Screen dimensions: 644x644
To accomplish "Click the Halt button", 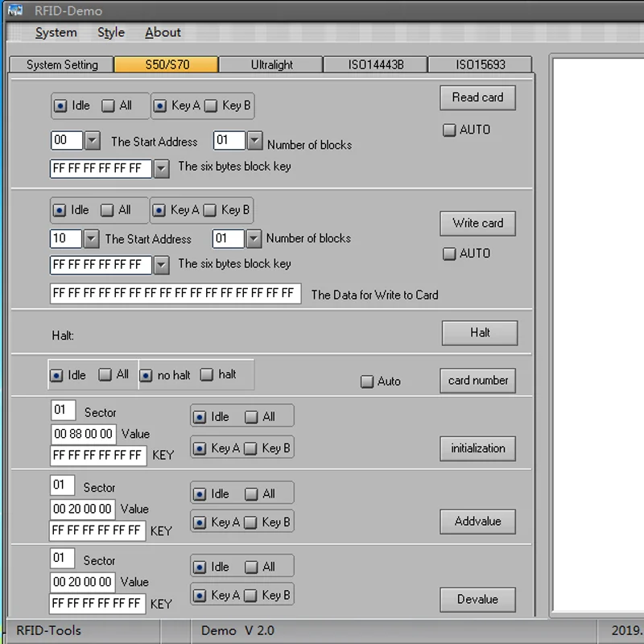I will pyautogui.click(x=479, y=332).
